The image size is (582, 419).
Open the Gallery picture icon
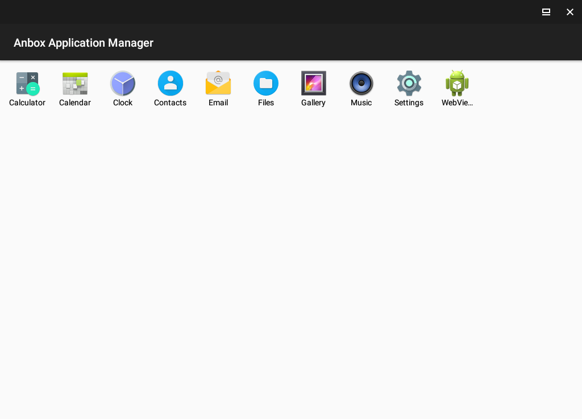pyautogui.click(x=314, y=83)
